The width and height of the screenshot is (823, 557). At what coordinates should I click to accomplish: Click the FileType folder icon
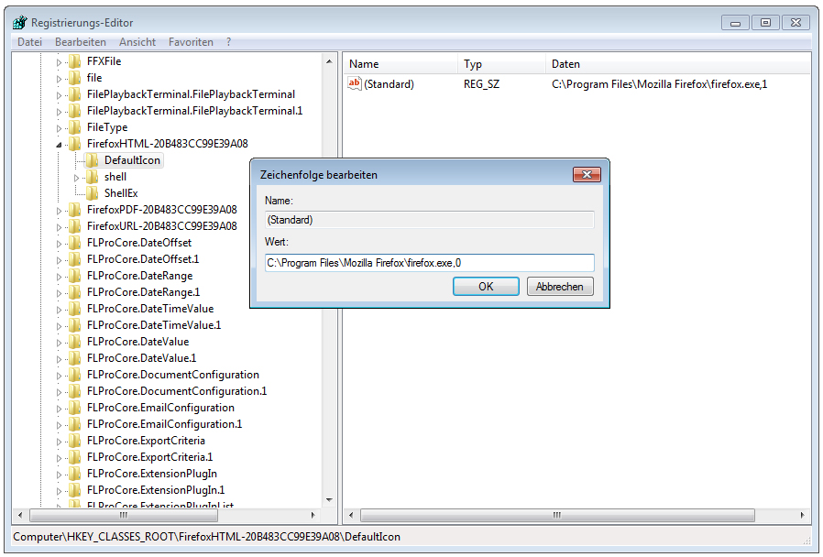pos(74,127)
